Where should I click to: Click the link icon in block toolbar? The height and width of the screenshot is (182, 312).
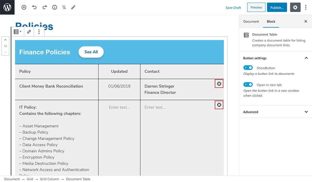pyautogui.click(x=29, y=32)
